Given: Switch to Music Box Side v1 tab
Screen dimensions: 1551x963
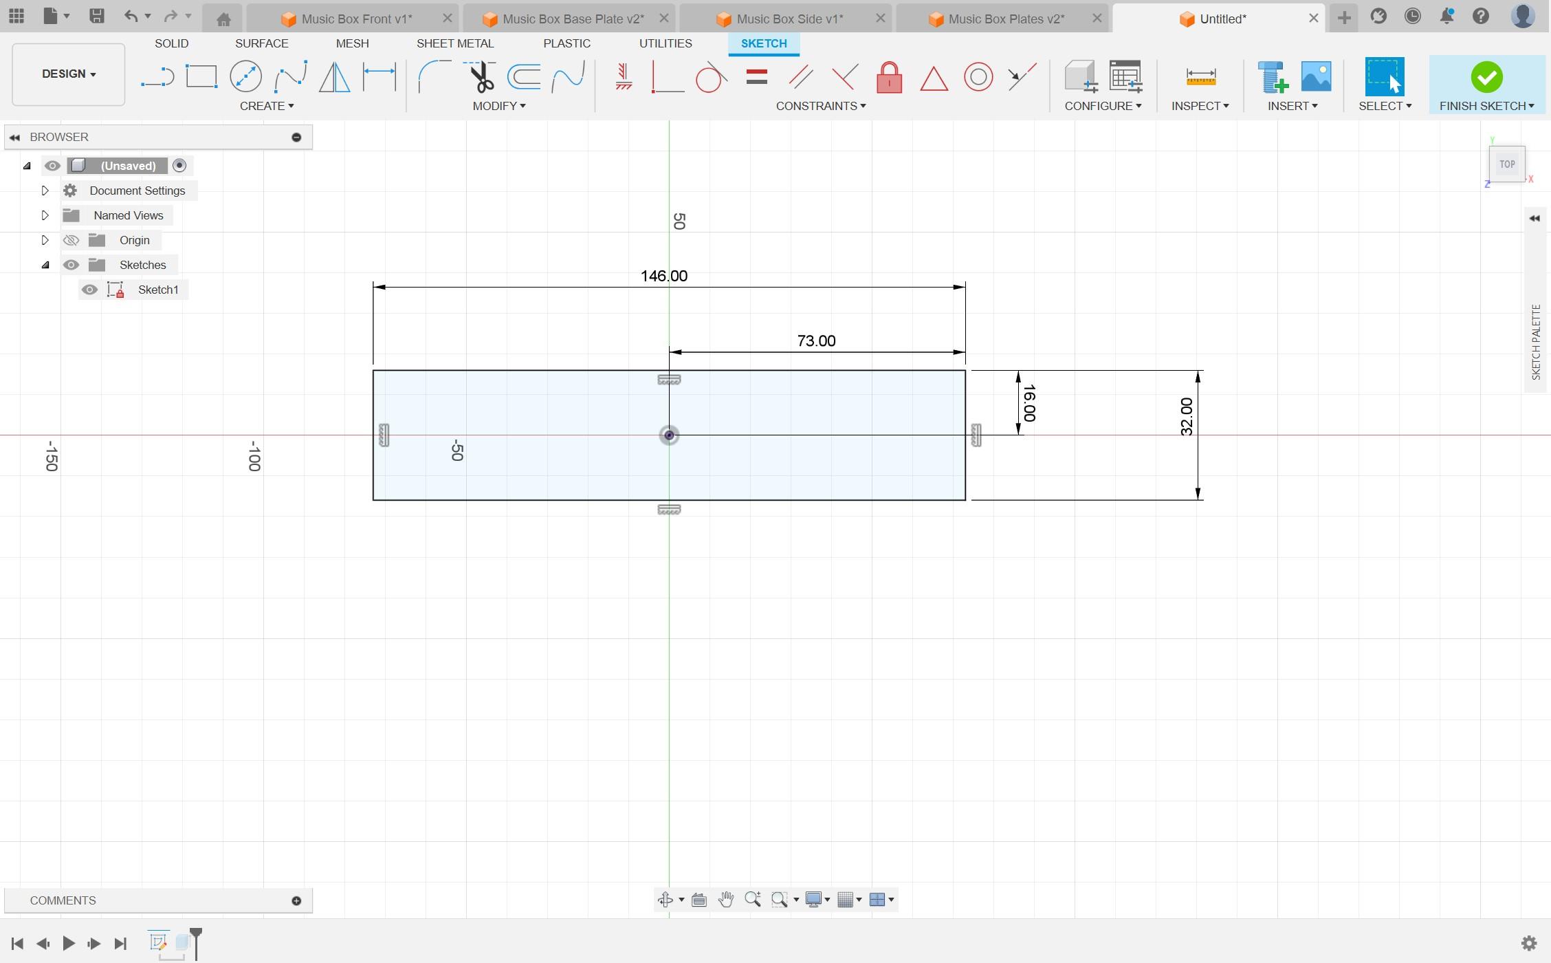Looking at the screenshot, I should [789, 19].
